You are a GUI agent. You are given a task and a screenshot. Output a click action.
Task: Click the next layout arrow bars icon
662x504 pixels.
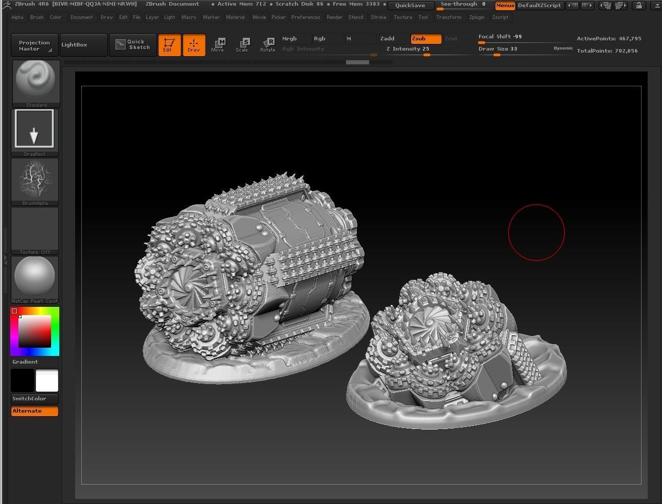pyautogui.click(x=587, y=5)
